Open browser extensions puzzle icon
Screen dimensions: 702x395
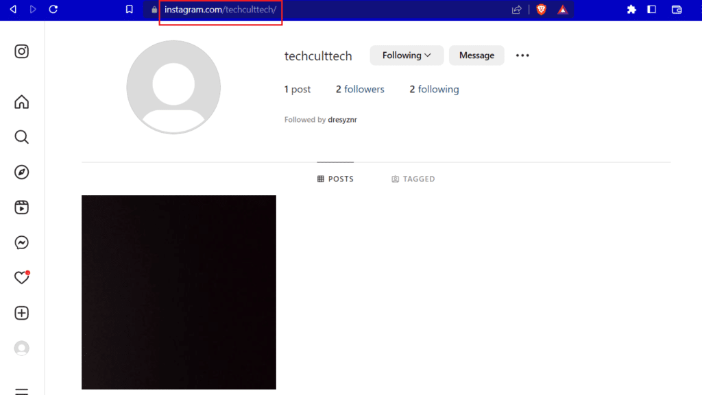[x=631, y=10]
